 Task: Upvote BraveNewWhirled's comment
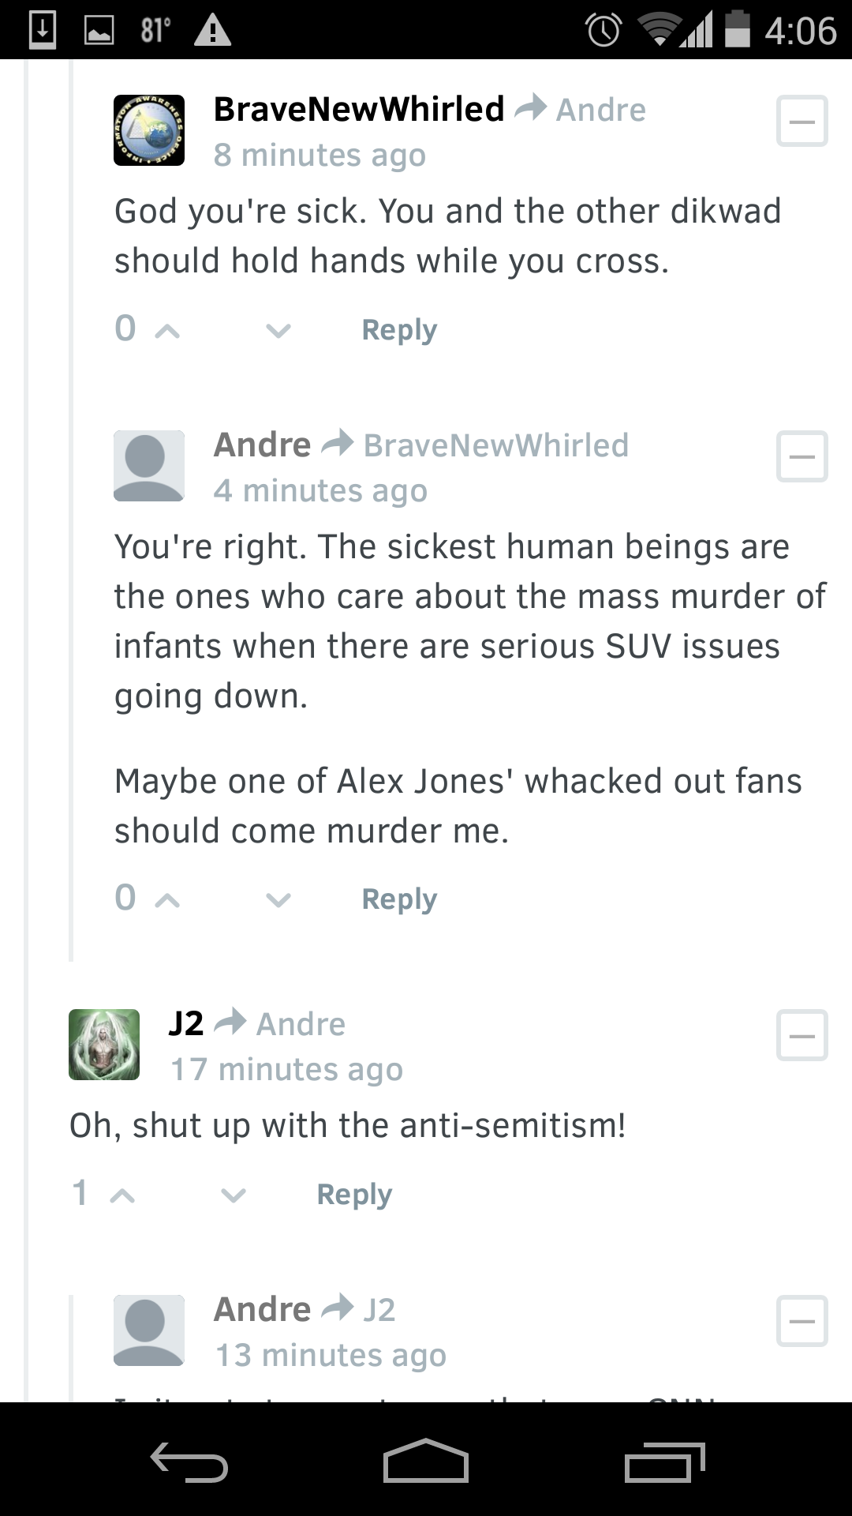pos(167,330)
